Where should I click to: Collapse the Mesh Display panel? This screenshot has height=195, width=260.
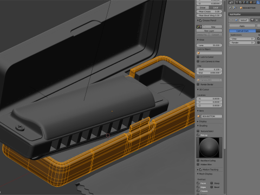pos(198,174)
